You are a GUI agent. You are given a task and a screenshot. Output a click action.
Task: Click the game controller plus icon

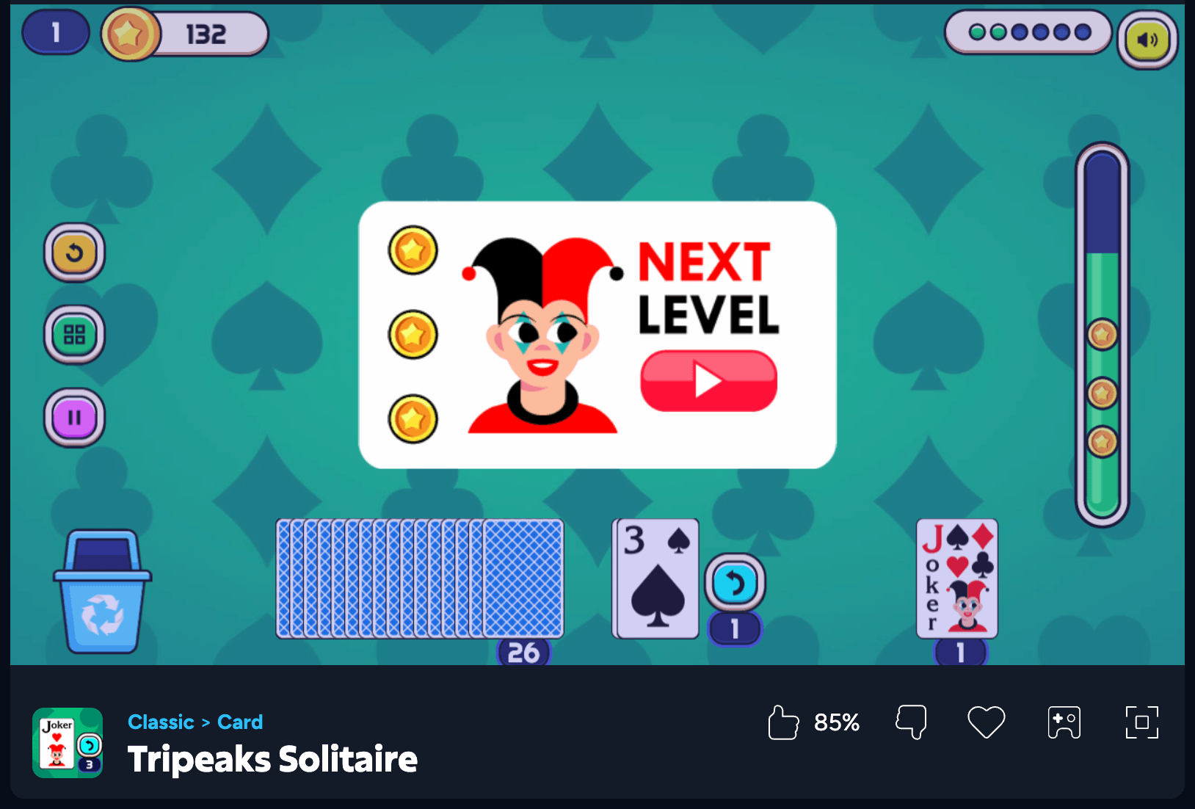pos(1064,722)
